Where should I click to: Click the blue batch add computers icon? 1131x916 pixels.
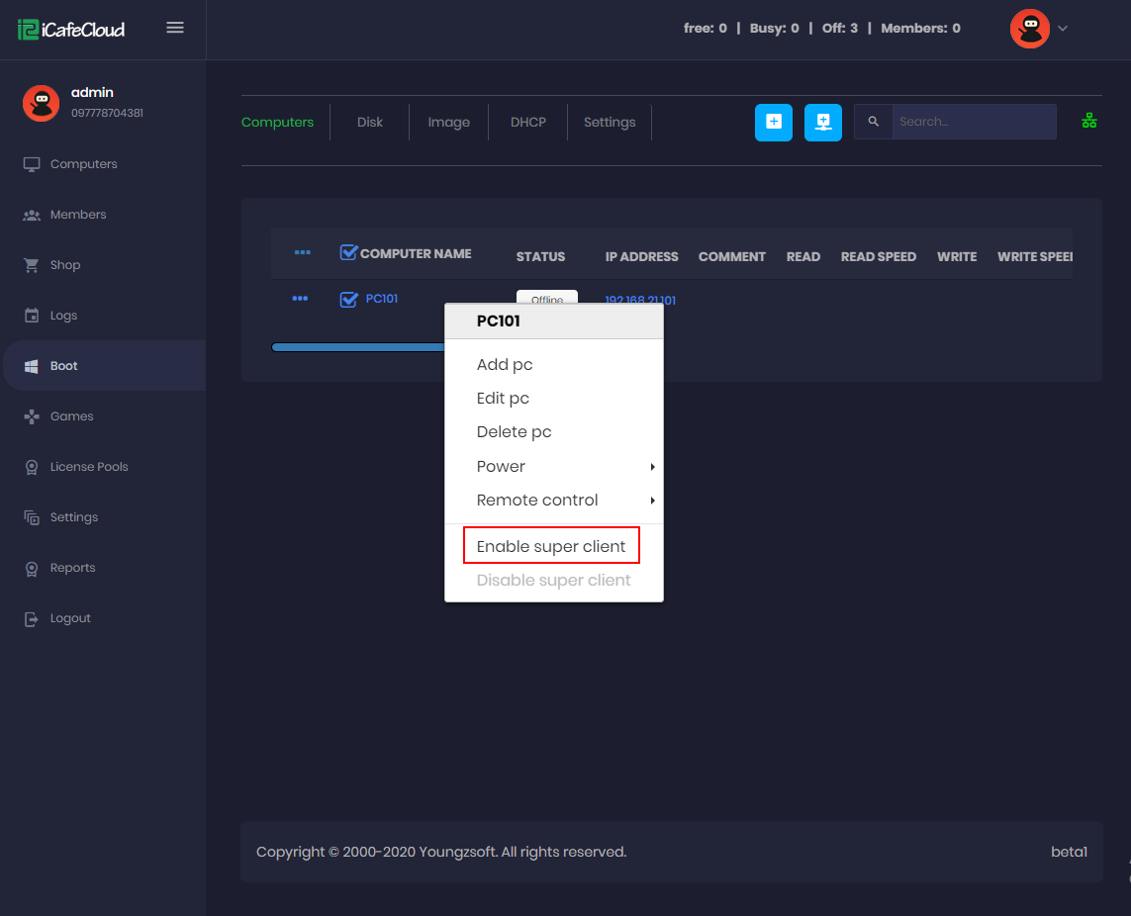point(822,122)
